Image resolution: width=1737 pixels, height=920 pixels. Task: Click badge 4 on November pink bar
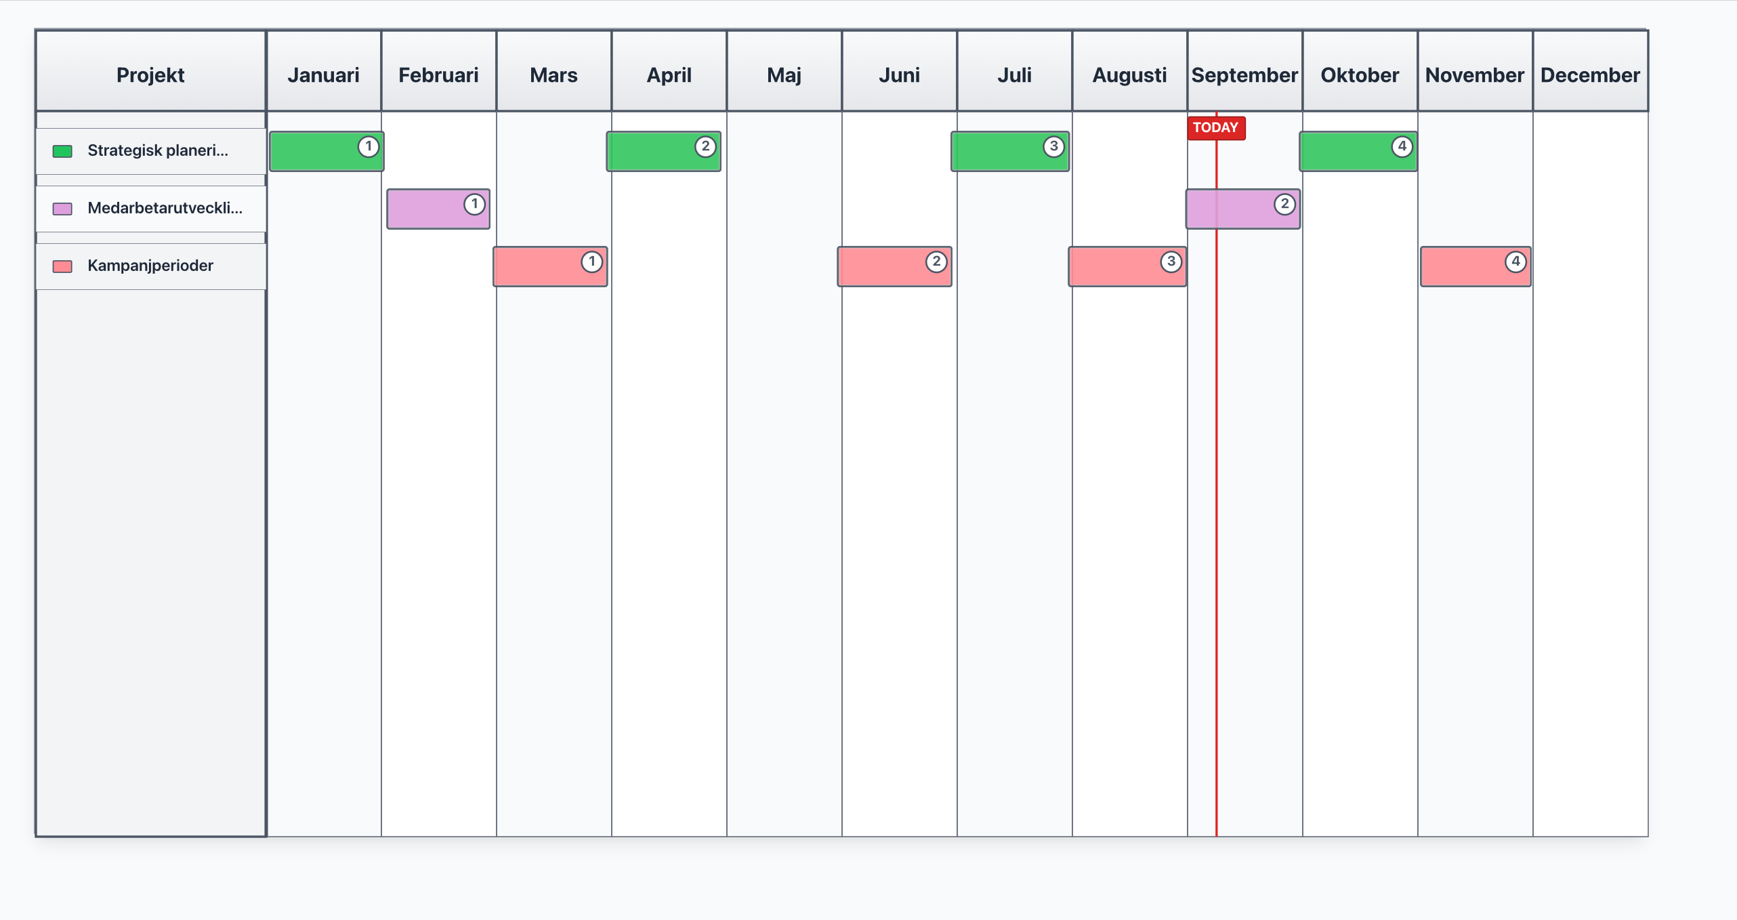(1515, 262)
